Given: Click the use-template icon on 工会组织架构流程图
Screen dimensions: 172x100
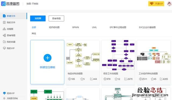Looking at the screenshot, I should pyautogui.click(x=161, y=79).
